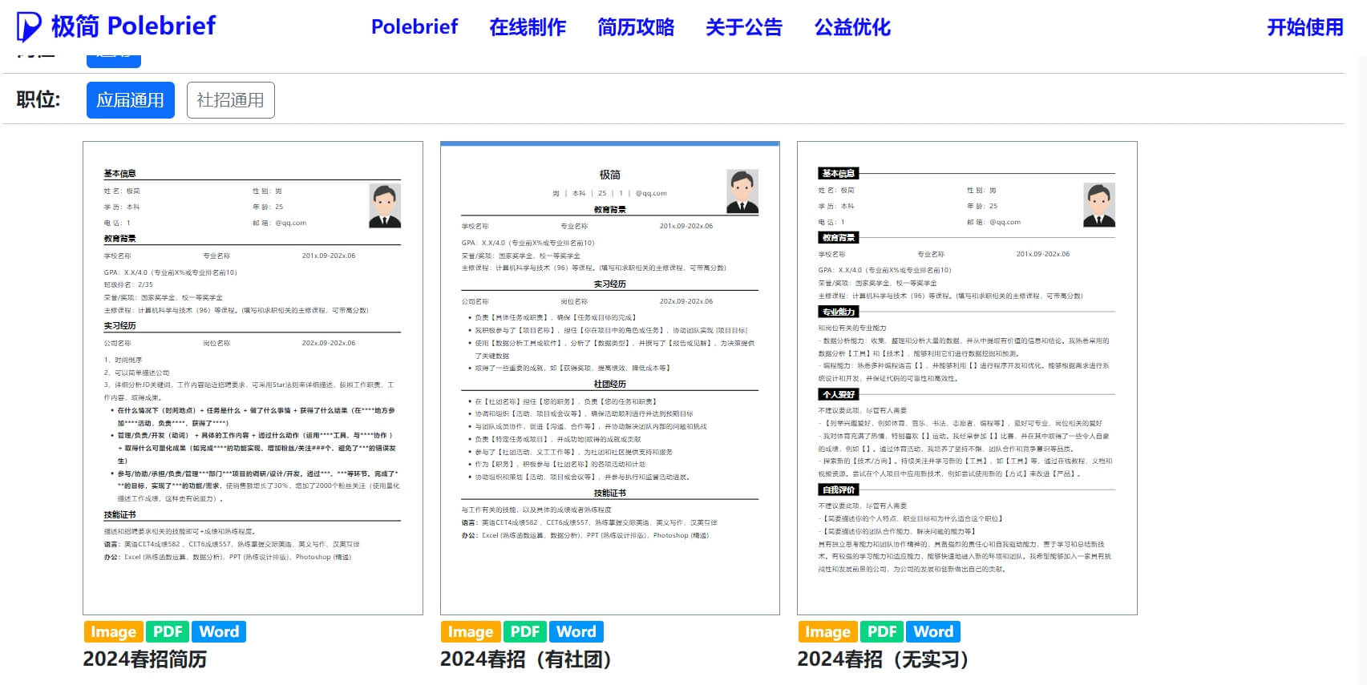Download 2024春招简历 as PDF
Screen dimensions: 1367x685
click(168, 631)
